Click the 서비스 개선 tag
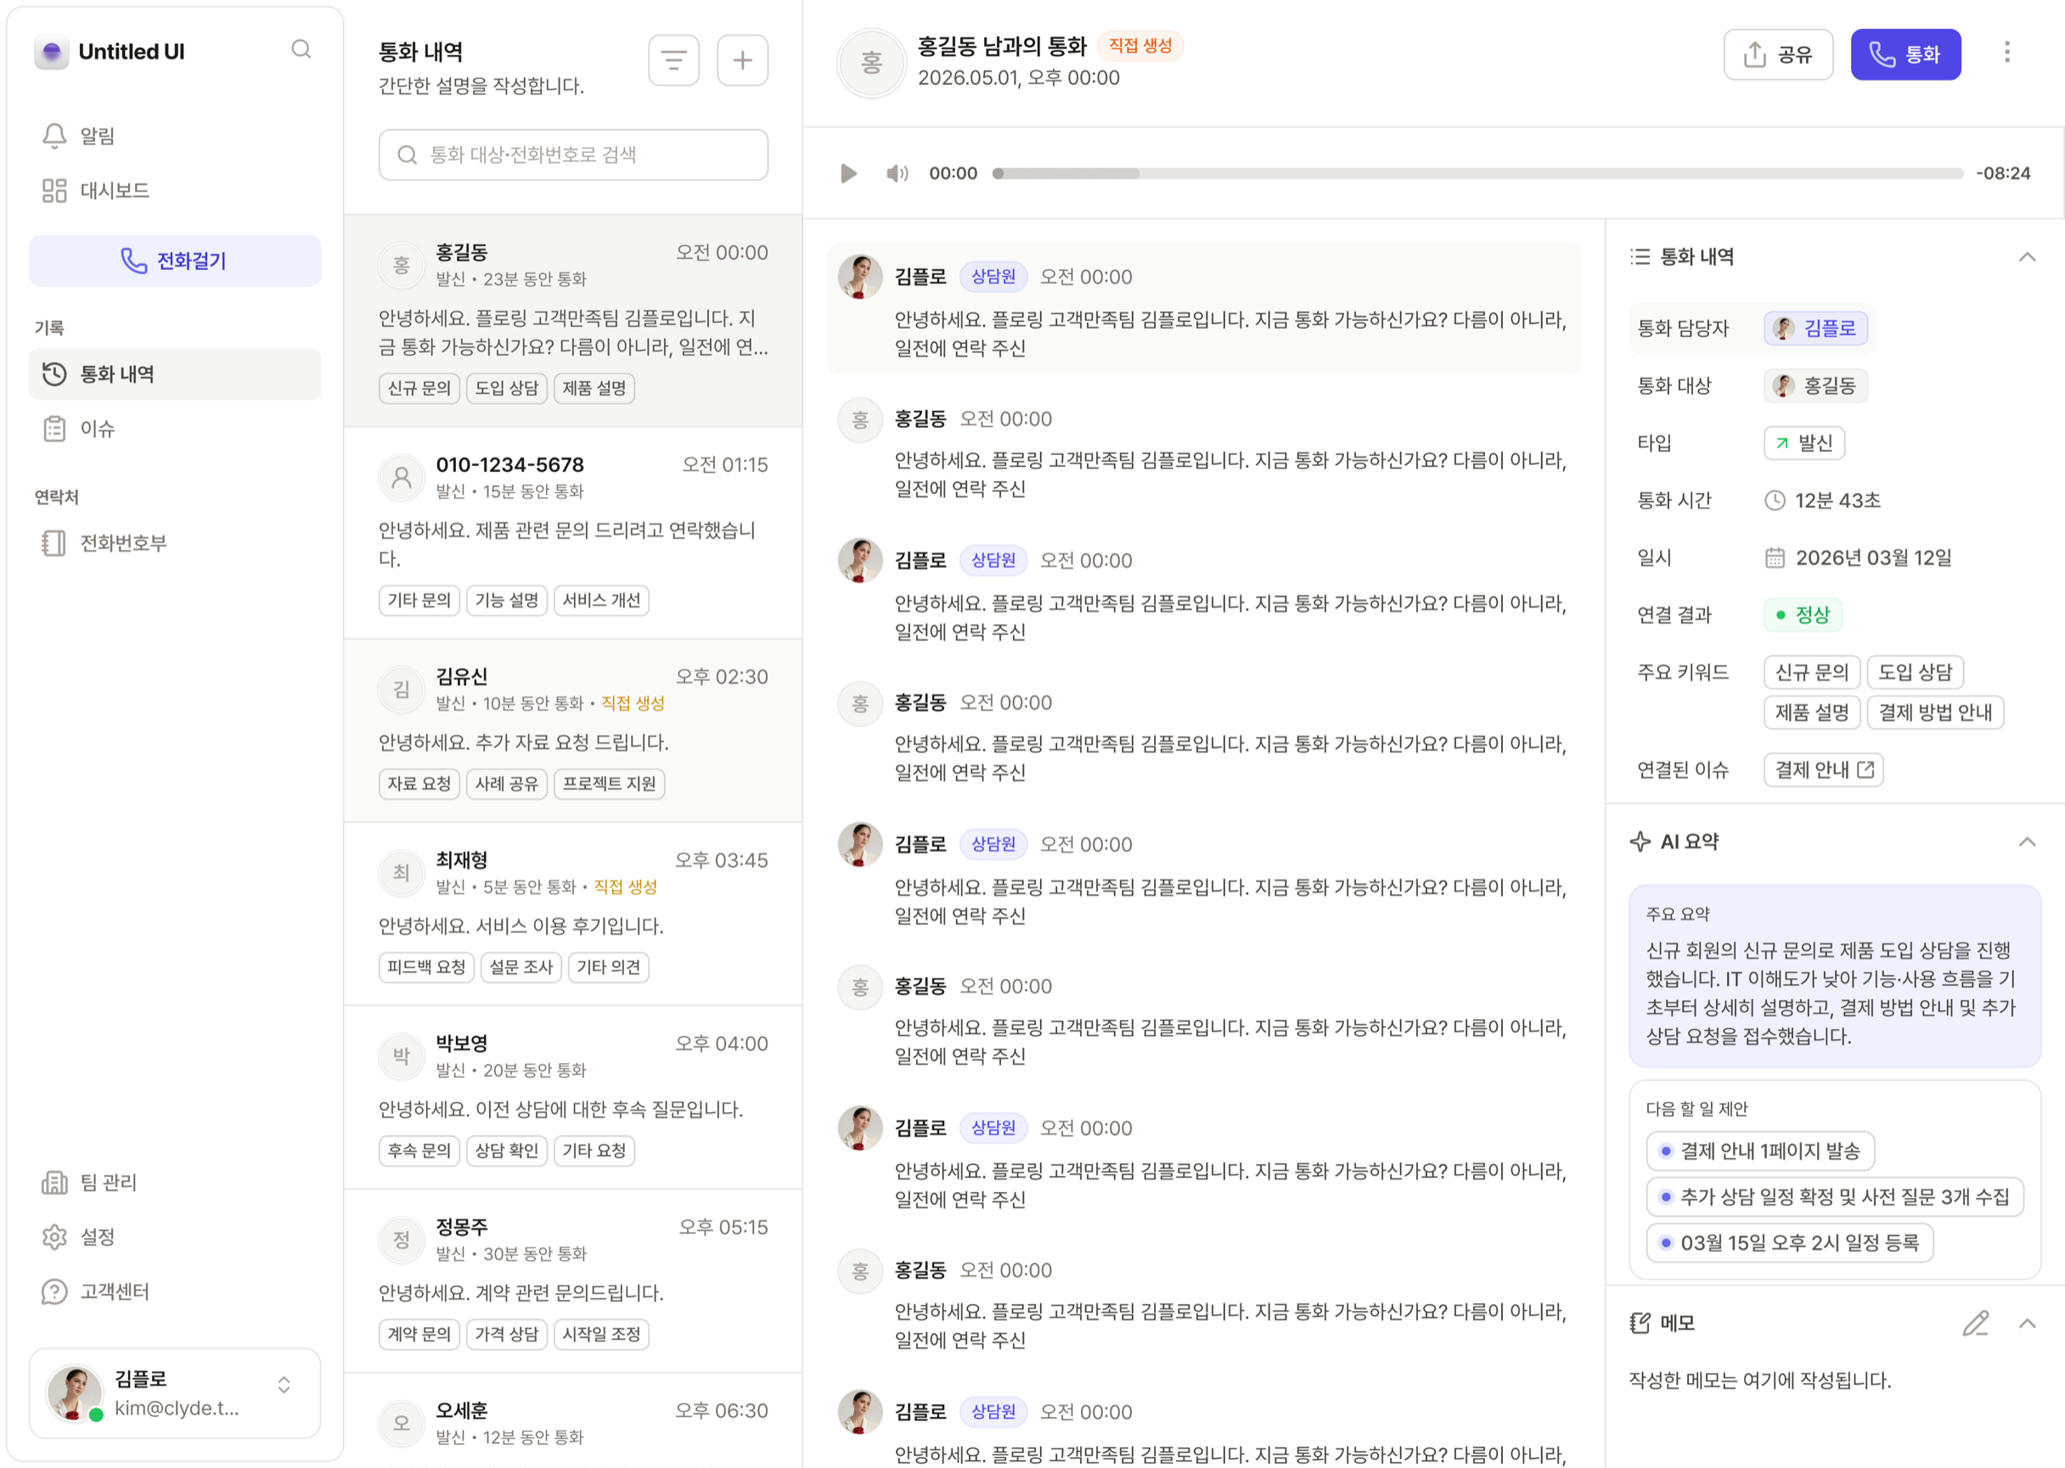 601,600
